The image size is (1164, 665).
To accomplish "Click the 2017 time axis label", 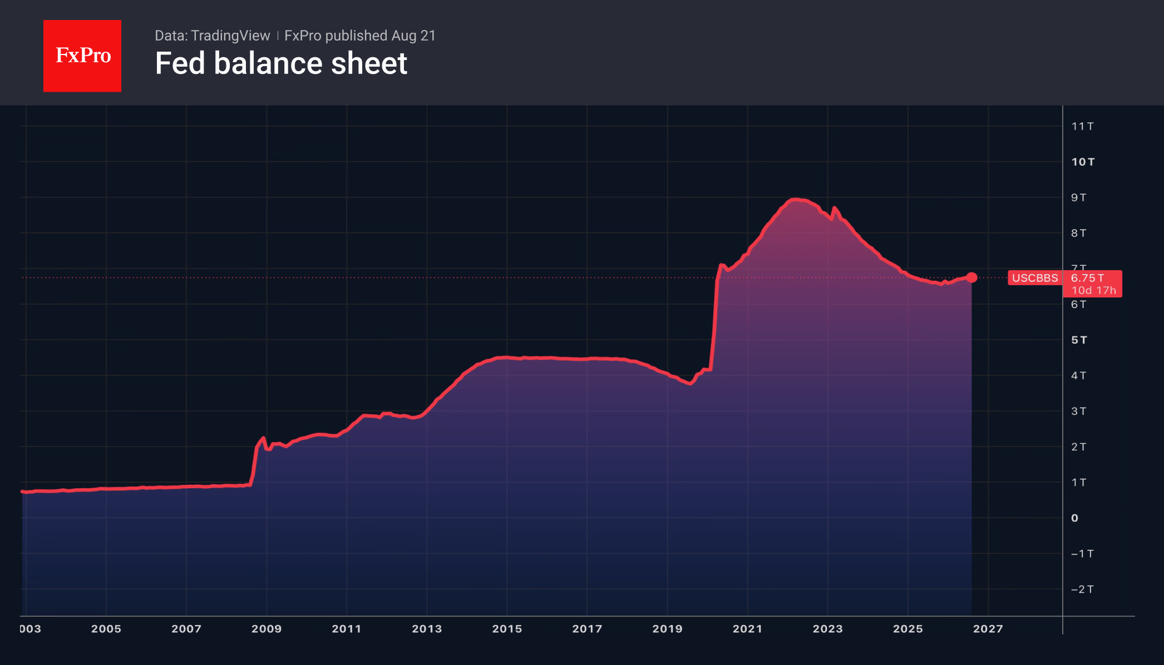I will point(587,628).
